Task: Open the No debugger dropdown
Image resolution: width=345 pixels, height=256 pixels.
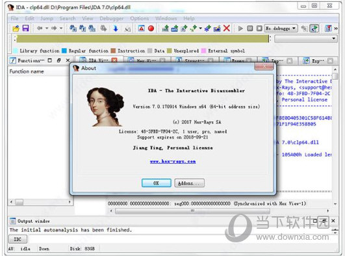Action: point(281,29)
